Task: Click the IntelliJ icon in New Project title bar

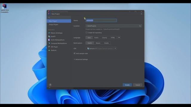Action: pos(49,14)
